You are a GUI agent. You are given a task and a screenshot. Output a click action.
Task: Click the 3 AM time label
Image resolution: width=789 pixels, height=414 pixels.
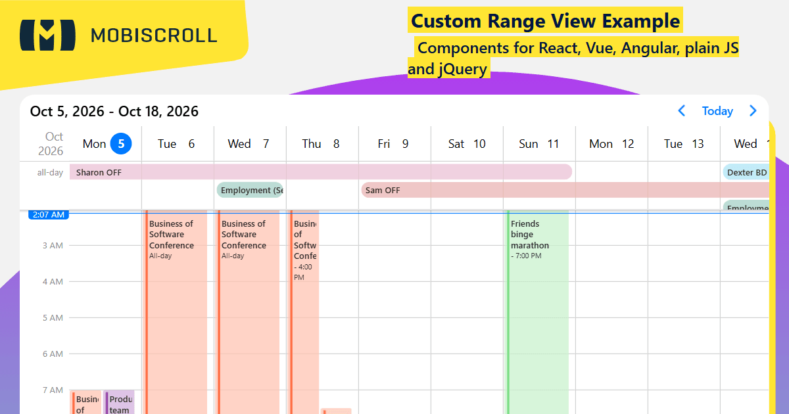click(53, 246)
